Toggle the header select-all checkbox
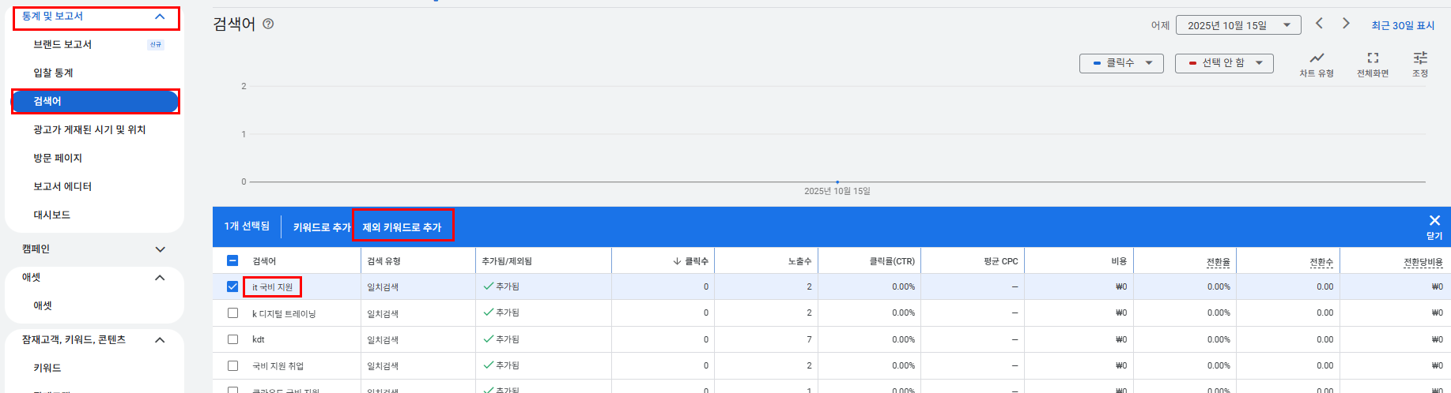The height and width of the screenshot is (393, 1451). point(232,260)
